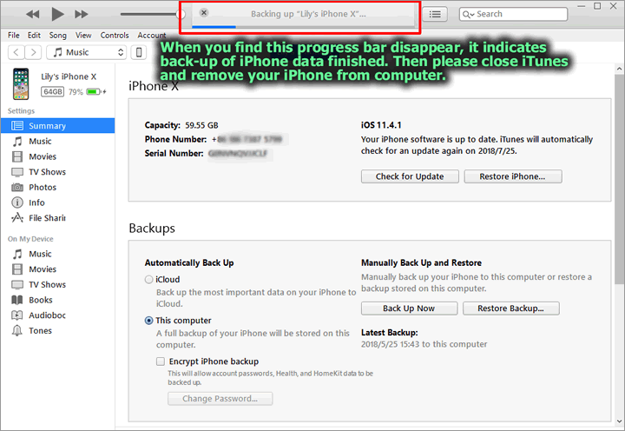Click the volume slider knob
The height and width of the screenshot is (431, 625).
click(181, 14)
